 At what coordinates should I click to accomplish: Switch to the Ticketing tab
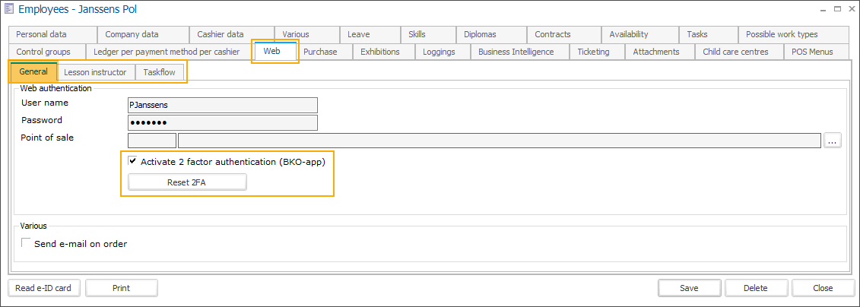pos(593,52)
